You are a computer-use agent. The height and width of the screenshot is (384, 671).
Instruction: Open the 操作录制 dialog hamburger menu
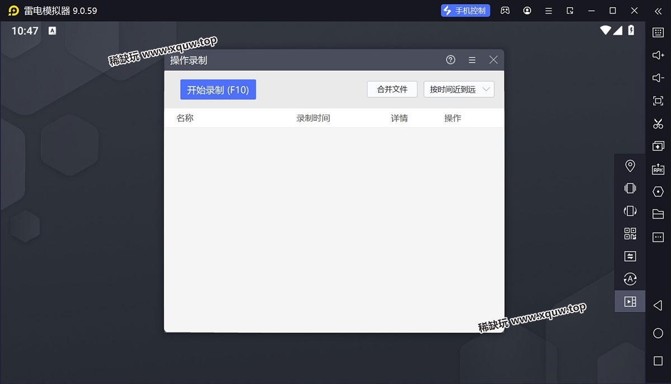click(472, 60)
